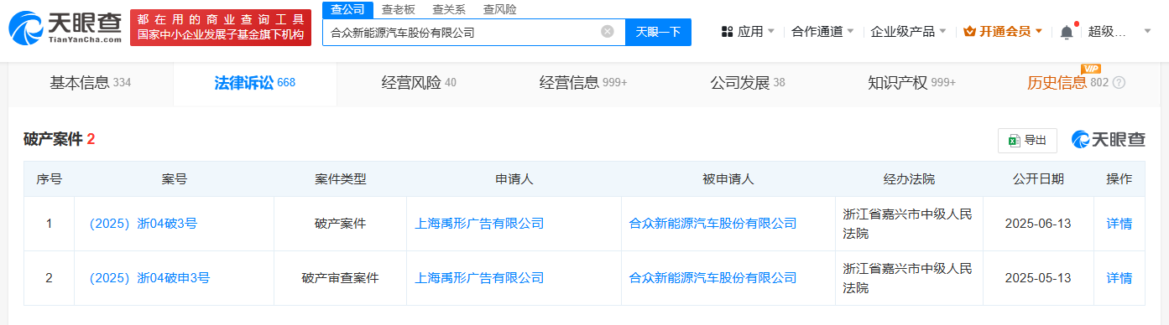Open the 企业级产品 dropdown
The image size is (1169, 325).
[942, 32]
